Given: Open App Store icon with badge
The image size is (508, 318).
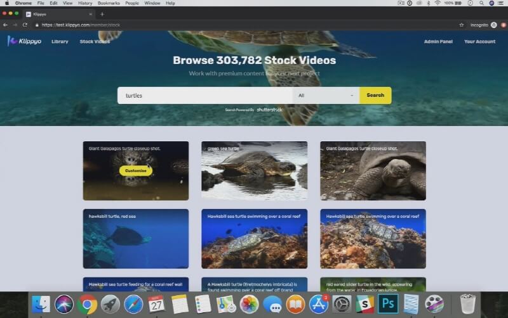Looking at the screenshot, I should coord(319,304).
